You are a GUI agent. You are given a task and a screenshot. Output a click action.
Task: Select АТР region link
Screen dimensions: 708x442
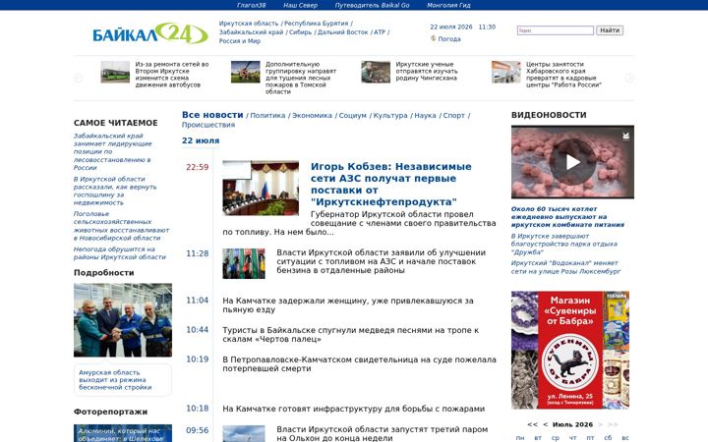380,32
